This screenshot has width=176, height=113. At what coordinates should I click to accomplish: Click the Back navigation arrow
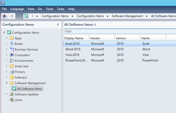(x=5, y=16)
